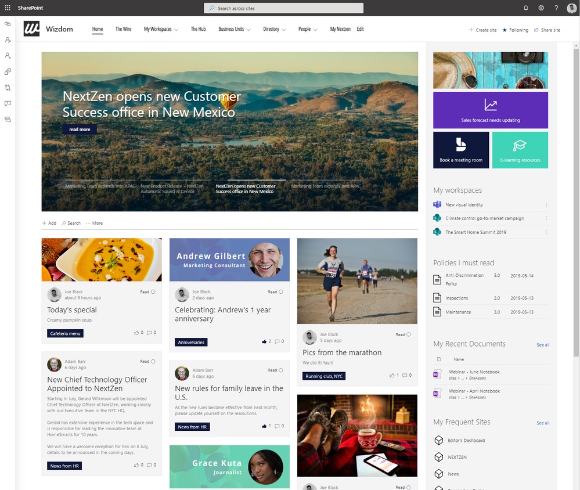
Task: Open the settings gear
Action: point(541,8)
